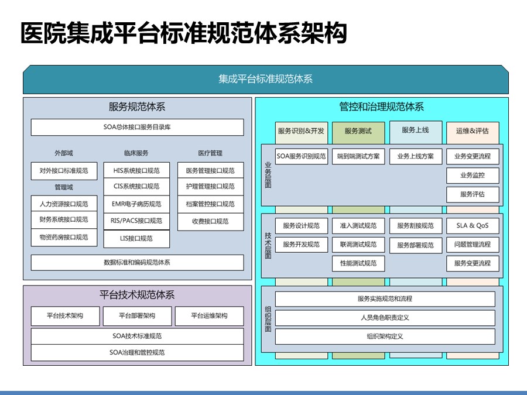This screenshot has width=527, height=395.
Task: Click the 外部域 label
Action: coord(64,153)
